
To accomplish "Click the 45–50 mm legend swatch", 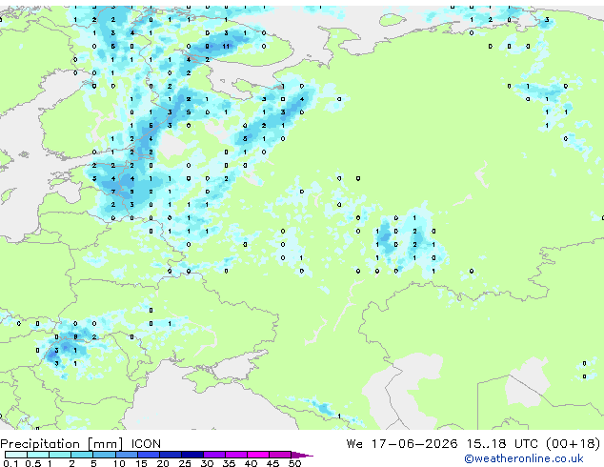I will [x=280, y=455].
